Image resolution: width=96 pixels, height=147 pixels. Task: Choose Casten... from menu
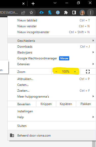pyautogui.click(x=52, y=85)
